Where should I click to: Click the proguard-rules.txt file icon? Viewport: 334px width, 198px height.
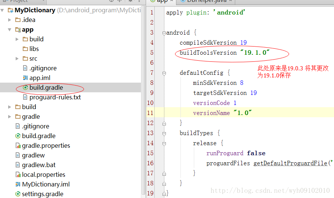[25, 97]
